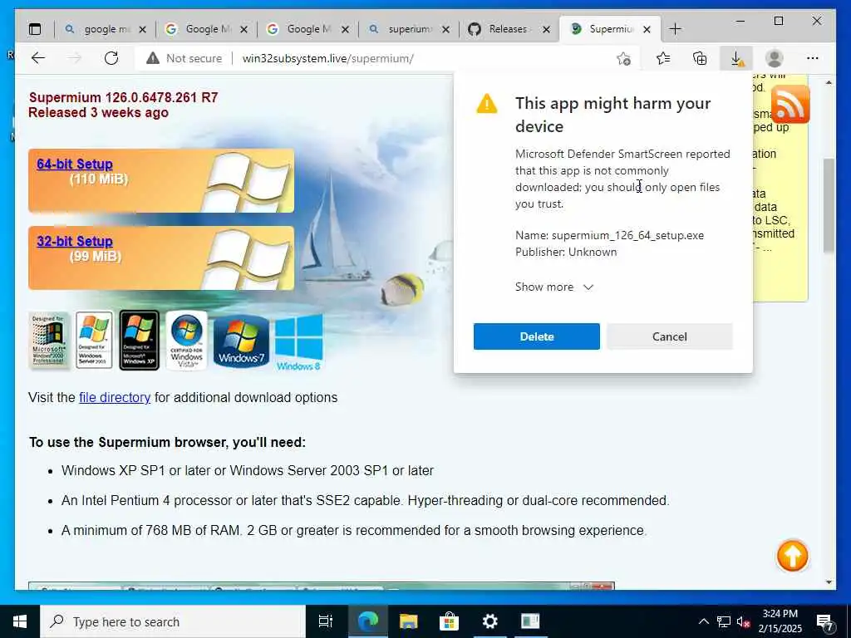Open Settings and more ellipsis menu
Viewport: 851px width, 638px height.
[812, 58]
